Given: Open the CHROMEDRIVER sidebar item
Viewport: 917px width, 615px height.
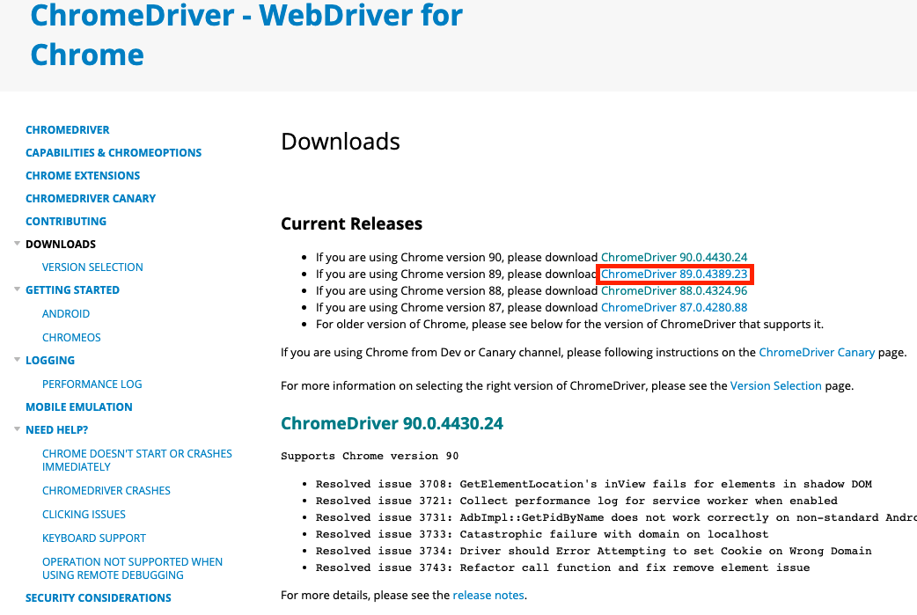Looking at the screenshot, I should click(67, 130).
